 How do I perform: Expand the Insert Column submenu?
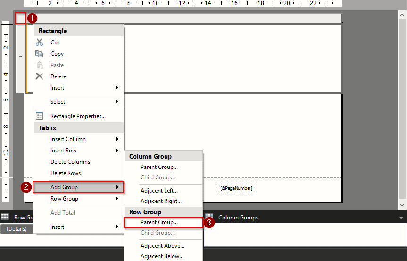click(x=79, y=139)
